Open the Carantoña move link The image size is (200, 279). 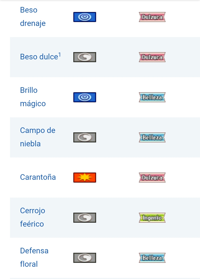pos(38,177)
